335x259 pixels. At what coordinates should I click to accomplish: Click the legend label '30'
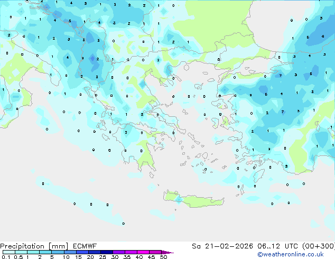click(115, 257)
